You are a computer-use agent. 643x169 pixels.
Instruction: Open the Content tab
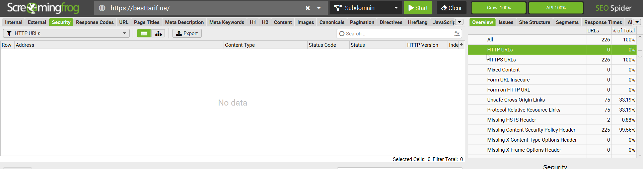coord(283,22)
